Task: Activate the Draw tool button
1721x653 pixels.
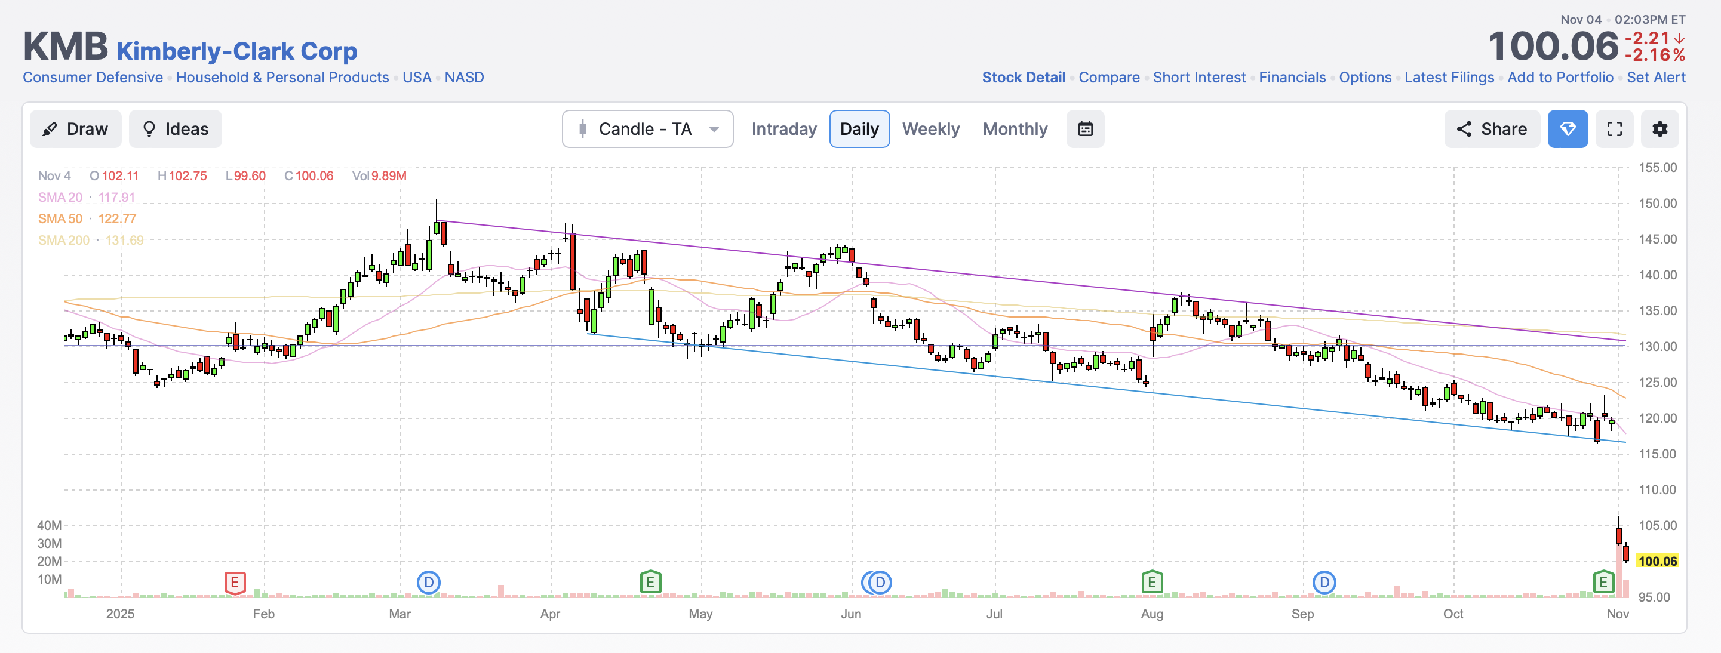Action: (75, 129)
